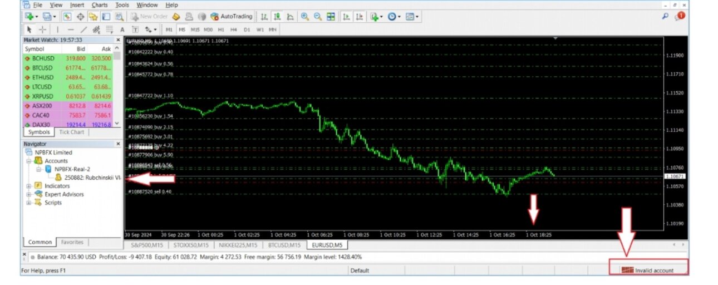
Task: Open the MetaEditor yellow book icon
Action: click(x=175, y=17)
